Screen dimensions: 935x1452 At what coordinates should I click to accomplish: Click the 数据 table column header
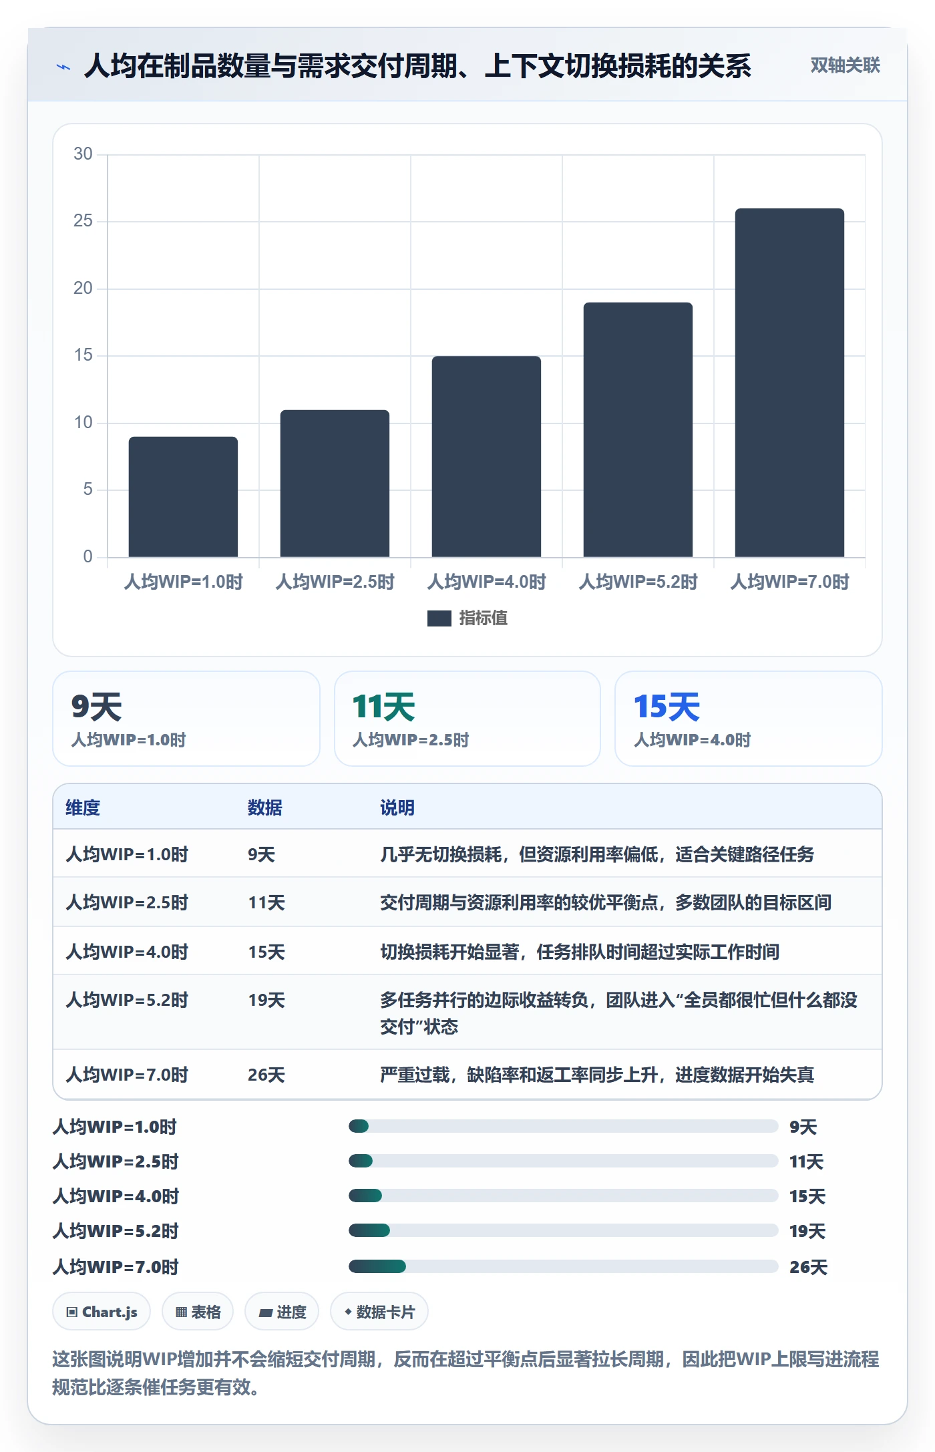[265, 808]
